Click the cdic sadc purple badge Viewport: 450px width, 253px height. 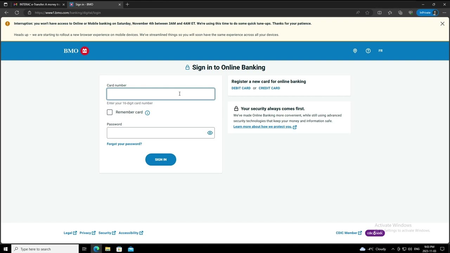[375, 233]
